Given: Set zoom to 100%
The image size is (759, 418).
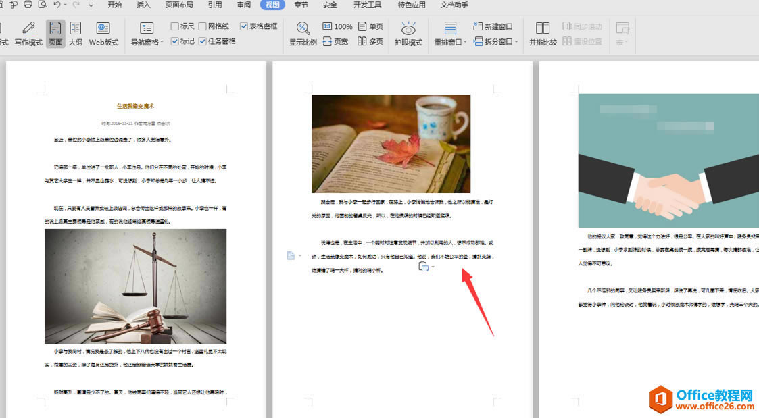Looking at the screenshot, I should (337, 26).
